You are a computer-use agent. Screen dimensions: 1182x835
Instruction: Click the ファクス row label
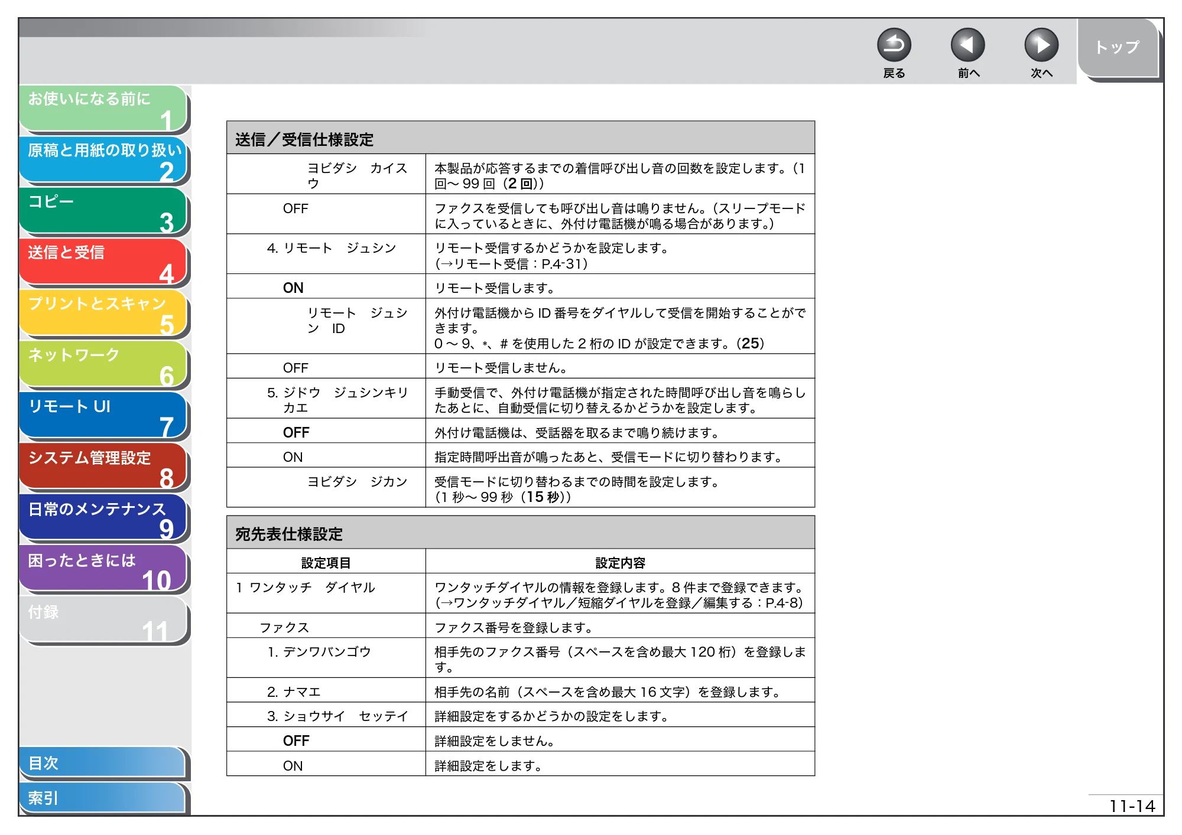click(284, 628)
